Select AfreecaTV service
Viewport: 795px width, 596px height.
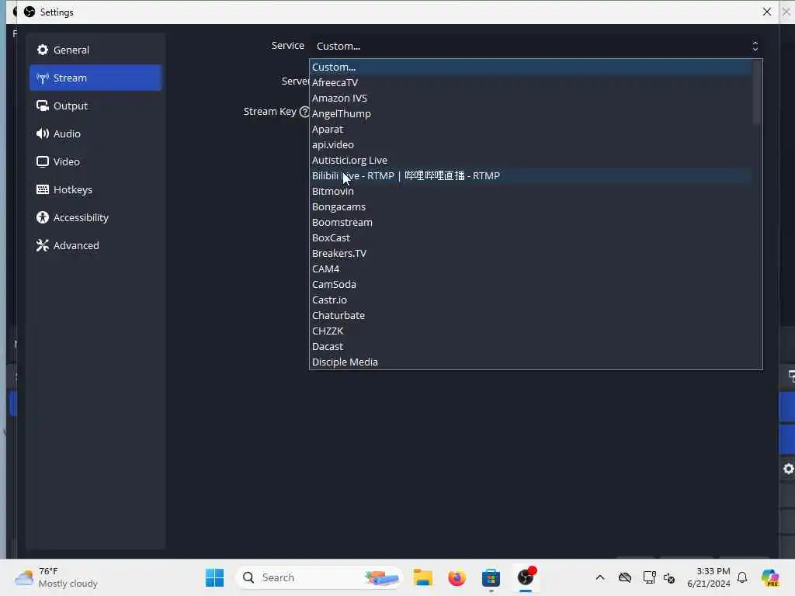click(531, 82)
